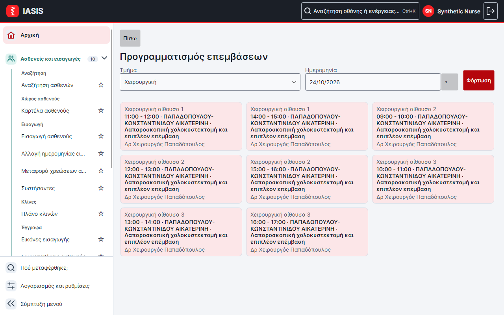Open Αναζήτηση ασθενών menu item
The image size is (504, 315).
pyautogui.click(x=47, y=85)
